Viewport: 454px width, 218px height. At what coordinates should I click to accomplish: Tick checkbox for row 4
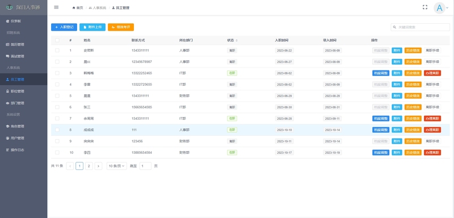pyautogui.click(x=57, y=84)
